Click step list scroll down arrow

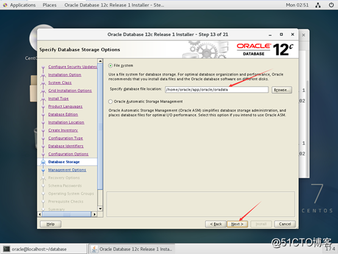100,208
